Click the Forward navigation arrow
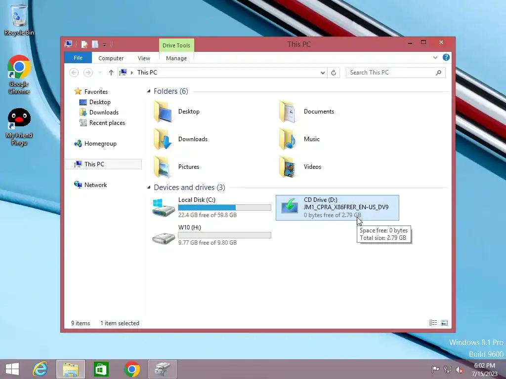This screenshot has width=506, height=379. (x=88, y=73)
